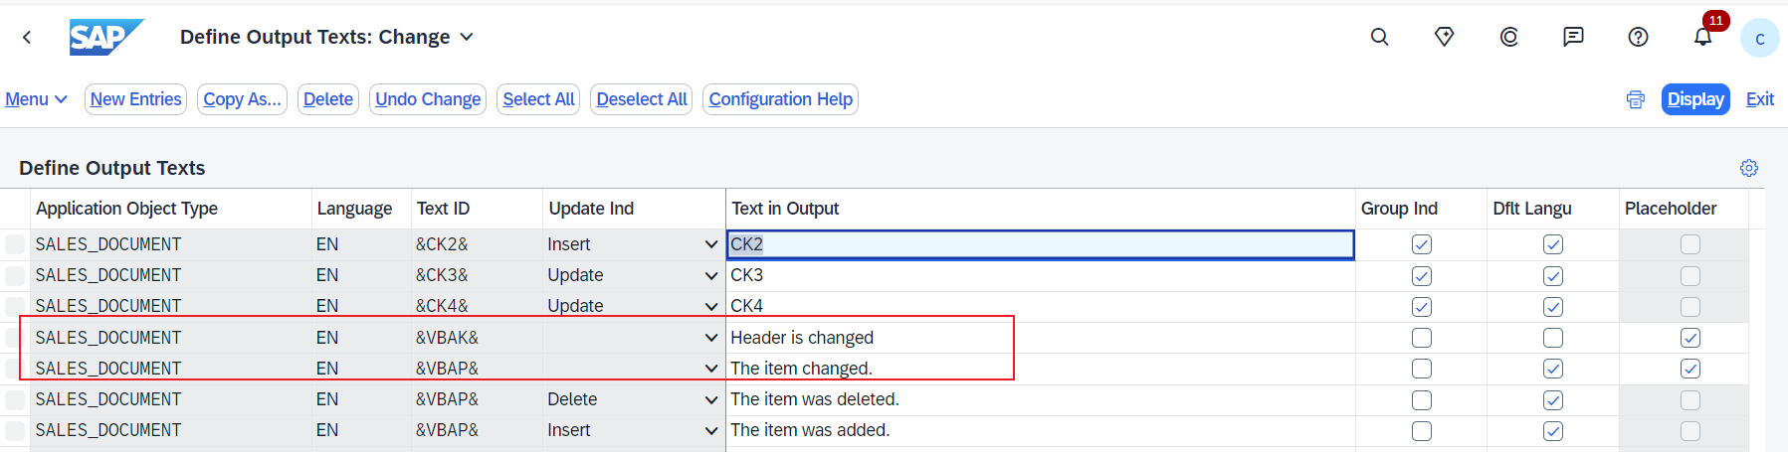The width and height of the screenshot is (1788, 452).
Task: Open table settings gear icon
Action: pyautogui.click(x=1748, y=168)
